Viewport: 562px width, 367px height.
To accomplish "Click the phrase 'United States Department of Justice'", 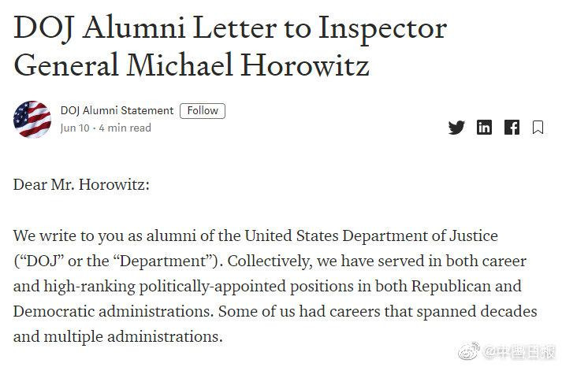I will 372,235.
